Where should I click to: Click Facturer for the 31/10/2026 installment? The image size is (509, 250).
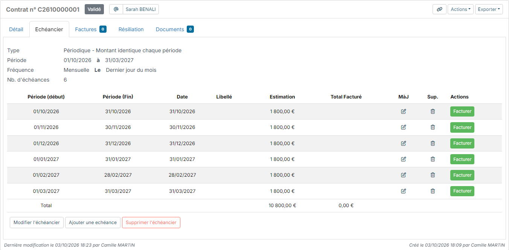[462, 112]
